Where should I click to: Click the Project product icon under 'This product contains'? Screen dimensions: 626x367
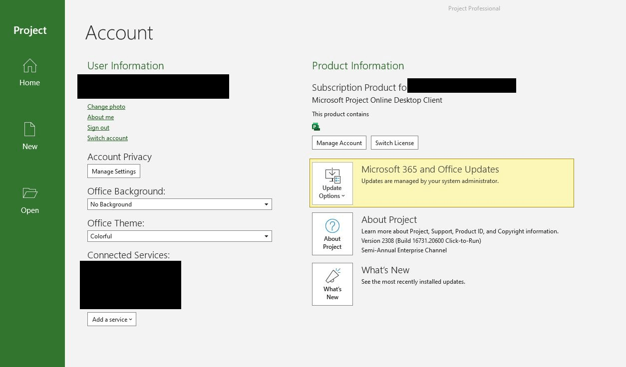pos(316,126)
